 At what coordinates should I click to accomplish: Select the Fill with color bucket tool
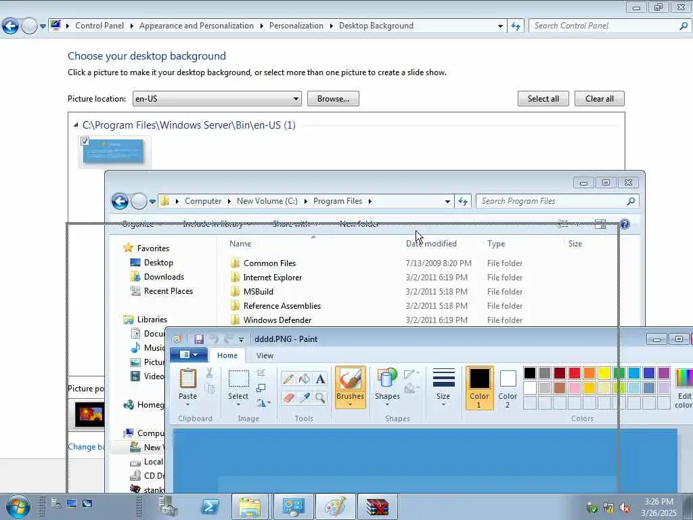coord(304,379)
